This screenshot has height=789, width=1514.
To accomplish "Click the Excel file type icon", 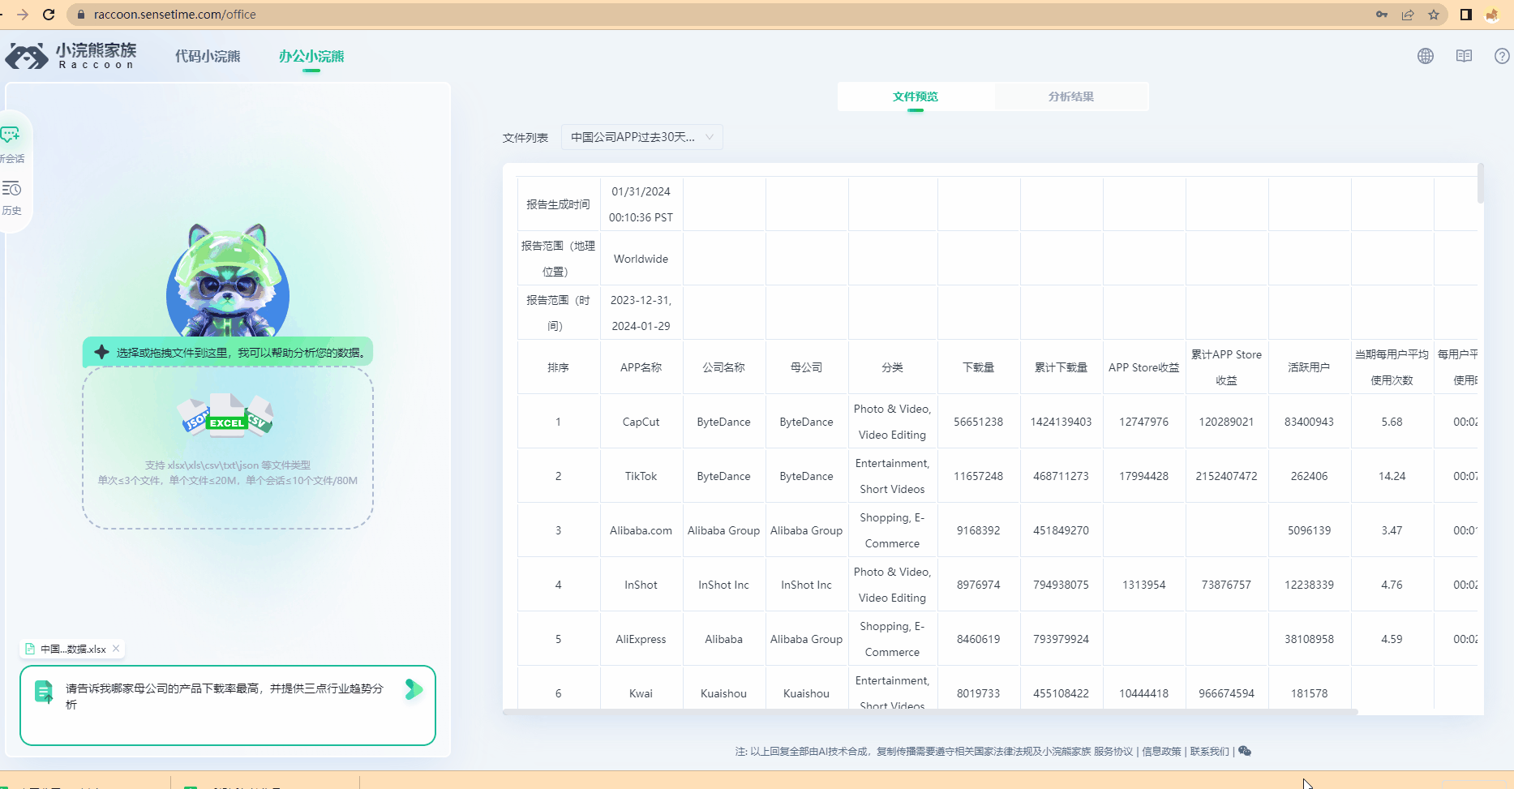I will 227,415.
